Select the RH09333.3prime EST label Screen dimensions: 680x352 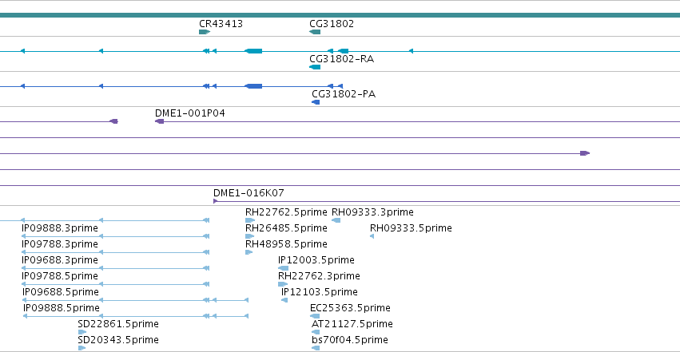372,212
